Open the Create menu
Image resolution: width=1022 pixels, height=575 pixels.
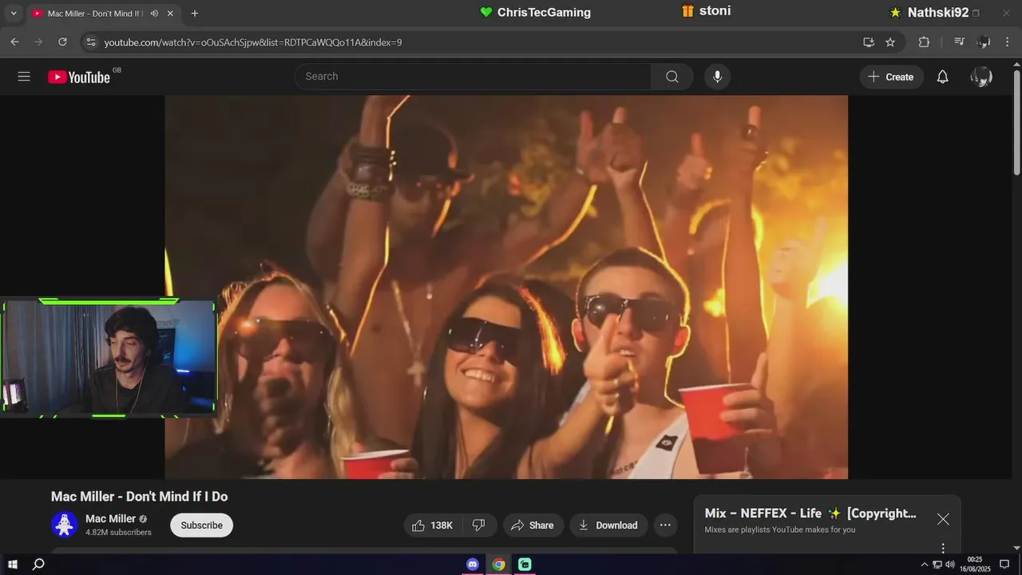[x=891, y=77]
